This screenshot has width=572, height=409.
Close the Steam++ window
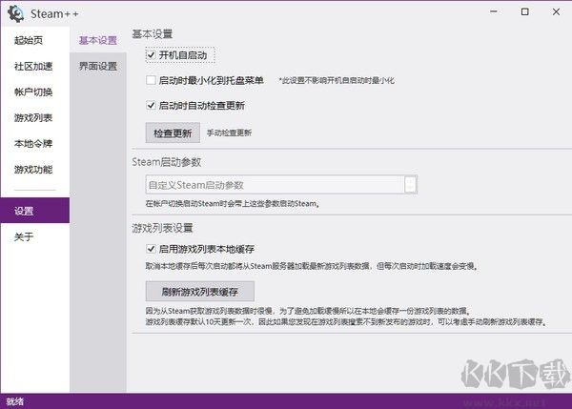(556, 12)
